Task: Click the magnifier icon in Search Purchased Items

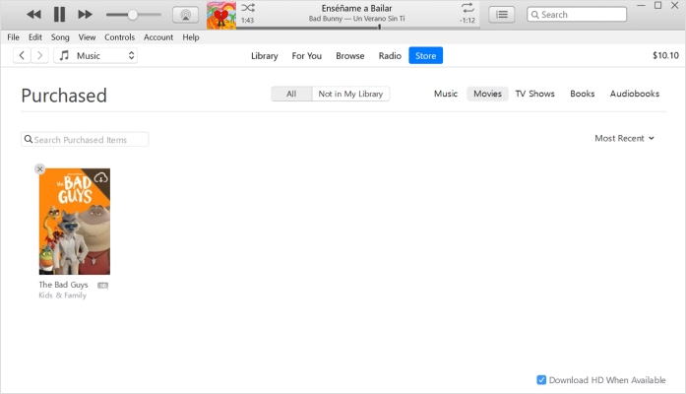Action: point(29,139)
